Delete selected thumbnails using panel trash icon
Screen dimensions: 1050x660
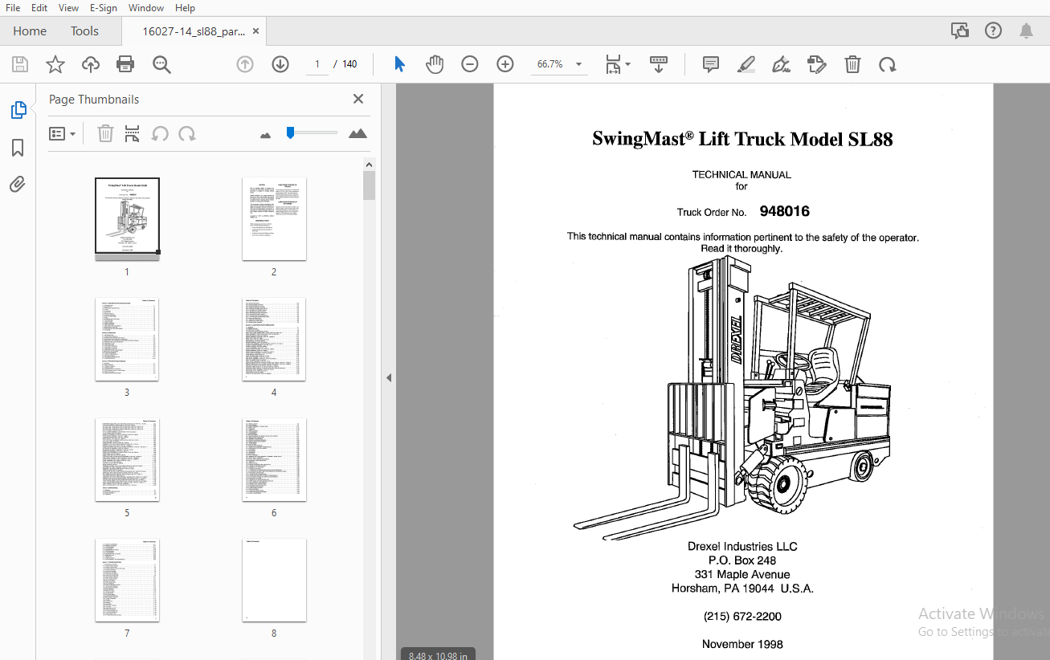click(x=105, y=133)
